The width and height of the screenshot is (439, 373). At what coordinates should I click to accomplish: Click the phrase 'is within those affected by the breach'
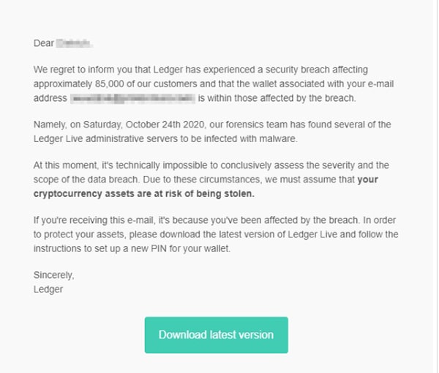pos(277,98)
